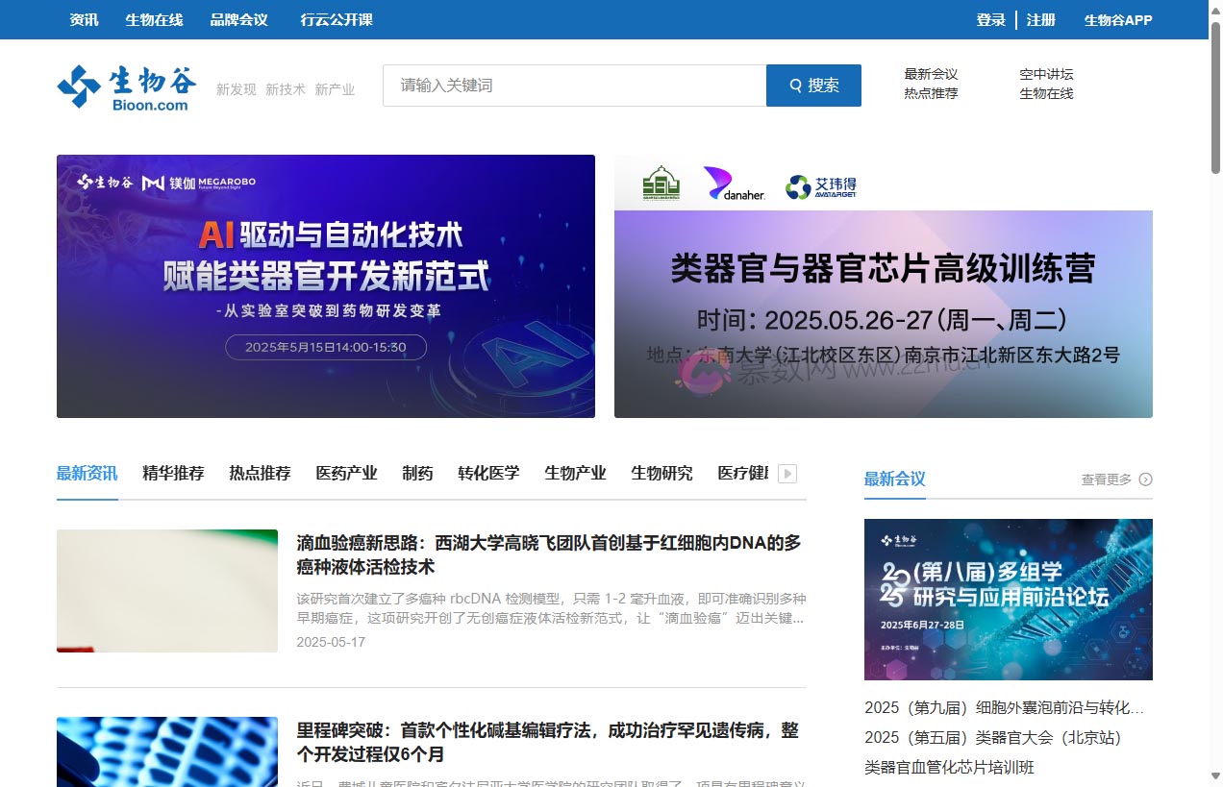Switch to the 精华推荐 tab
Image resolution: width=1223 pixels, height=787 pixels.
173,473
